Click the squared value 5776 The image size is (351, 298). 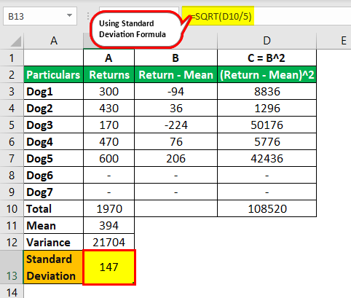coord(267,141)
